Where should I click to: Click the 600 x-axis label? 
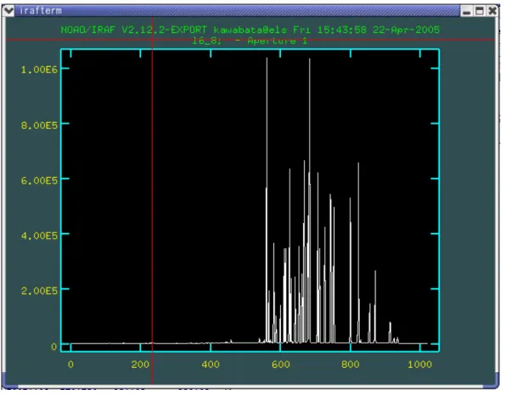pyautogui.click(x=280, y=364)
